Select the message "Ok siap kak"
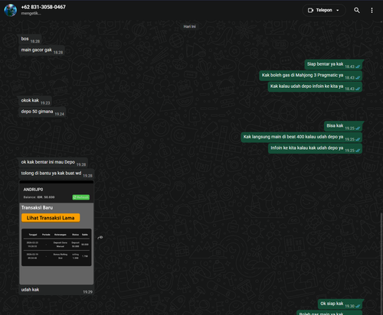The width and height of the screenshot is (383, 315). (x=340, y=304)
